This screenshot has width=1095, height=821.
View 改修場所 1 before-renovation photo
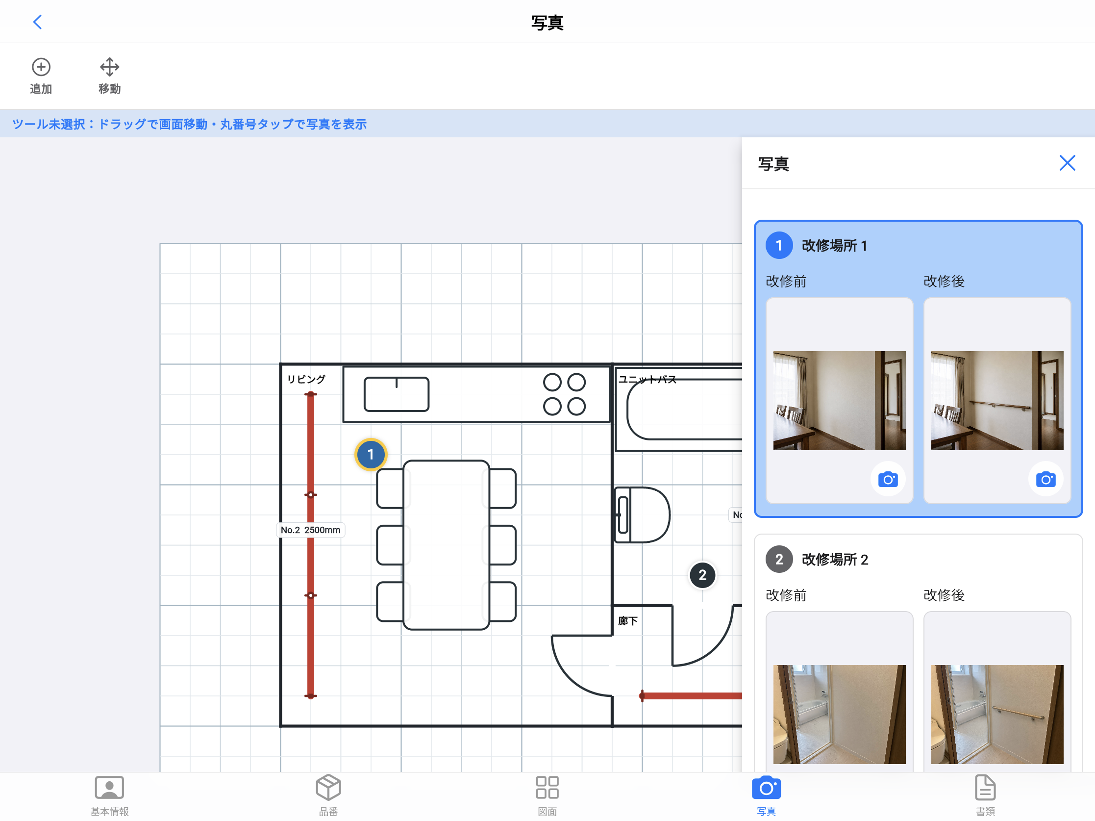tap(839, 401)
